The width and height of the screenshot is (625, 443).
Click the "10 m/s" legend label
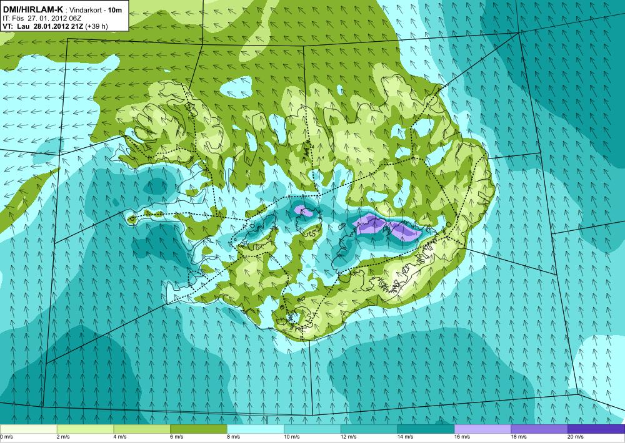tap(292, 437)
